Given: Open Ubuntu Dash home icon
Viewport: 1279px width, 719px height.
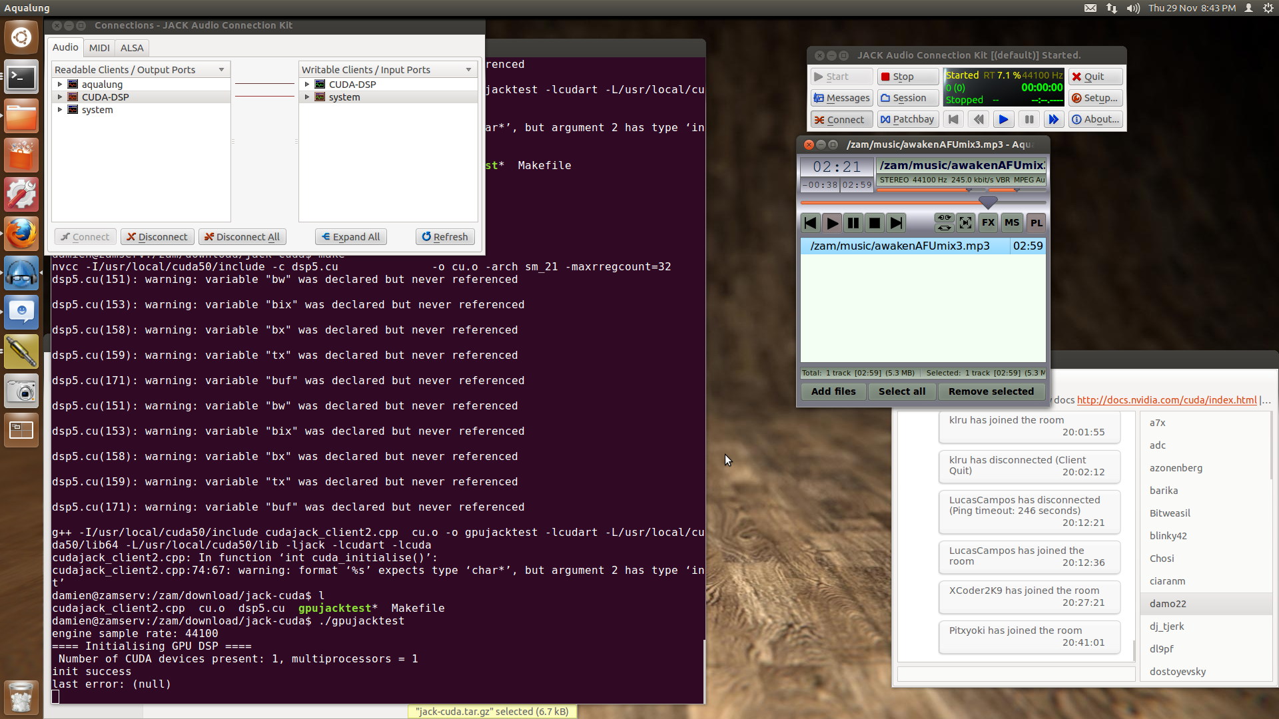Looking at the screenshot, I should click(21, 37).
